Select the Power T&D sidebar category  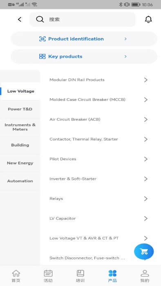(x=20, y=109)
